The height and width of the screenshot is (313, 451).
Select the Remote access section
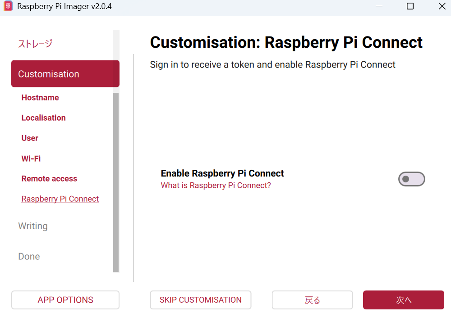pos(49,179)
